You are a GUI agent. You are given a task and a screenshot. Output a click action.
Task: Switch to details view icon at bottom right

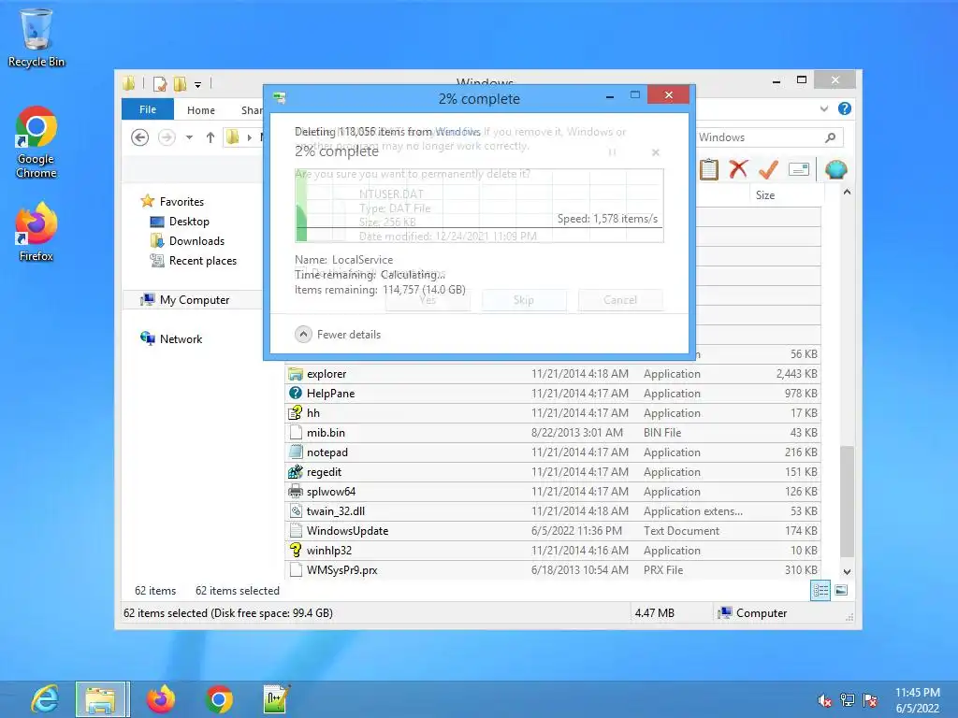[x=820, y=591]
